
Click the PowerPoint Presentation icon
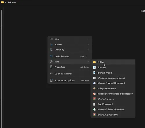(x=94, y=94)
